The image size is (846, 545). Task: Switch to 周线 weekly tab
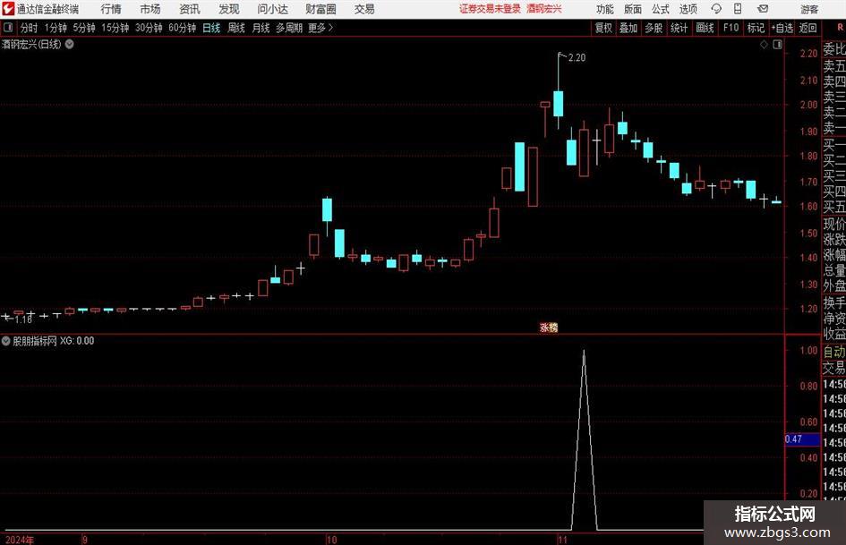[x=236, y=28]
